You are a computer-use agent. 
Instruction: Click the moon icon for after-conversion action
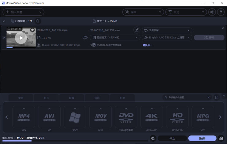pyautogui.click(x=153, y=138)
